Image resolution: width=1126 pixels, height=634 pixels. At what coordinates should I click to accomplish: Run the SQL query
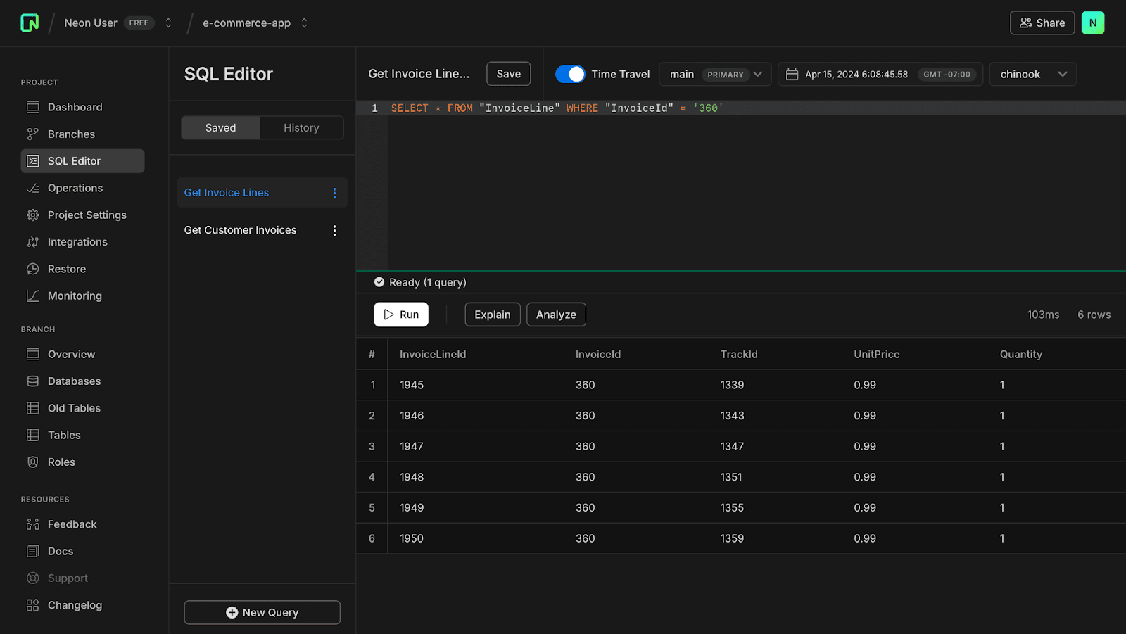point(401,315)
